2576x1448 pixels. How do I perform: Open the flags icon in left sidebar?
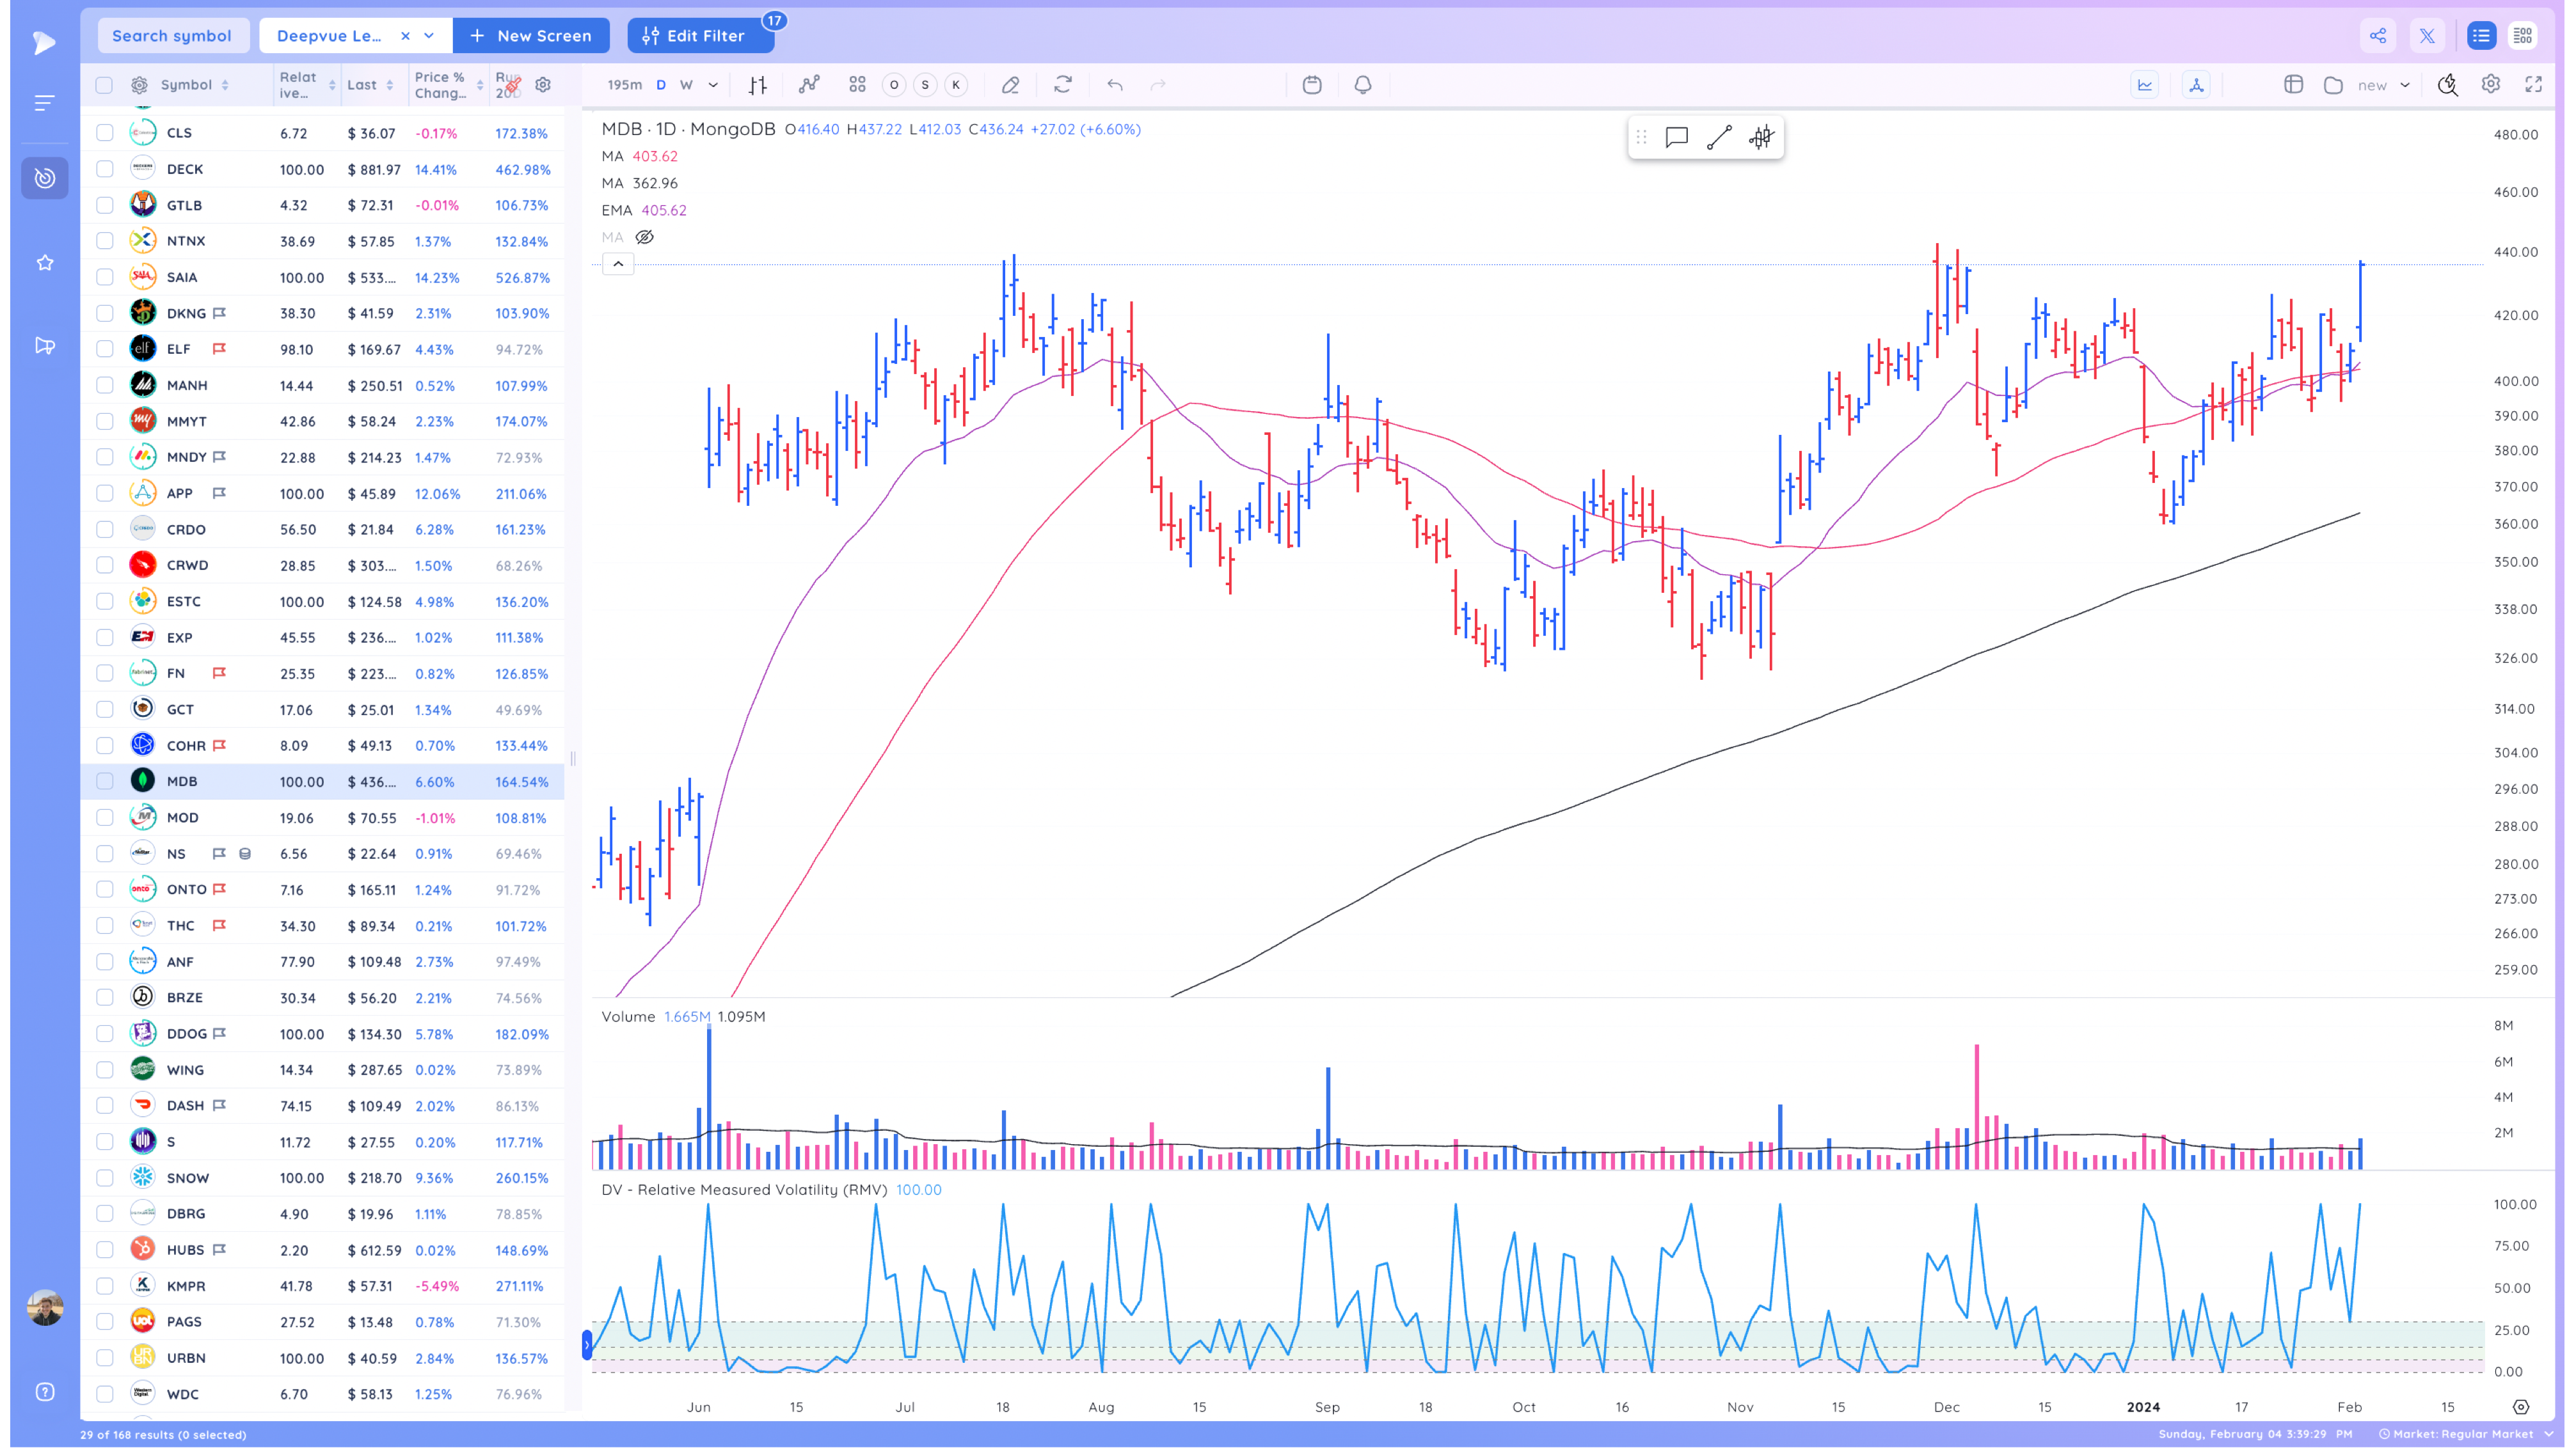tap(44, 346)
